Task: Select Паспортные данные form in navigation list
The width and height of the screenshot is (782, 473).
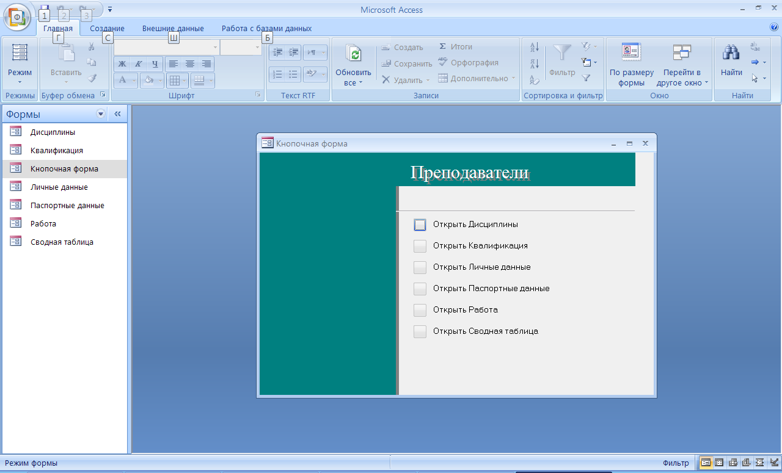Action: click(67, 206)
